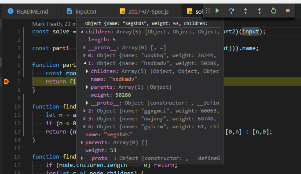Viewport: 301px width, 174px height.
Task: Collapse item 1 object hsdkmdv
Action: click(x=84, y=63)
